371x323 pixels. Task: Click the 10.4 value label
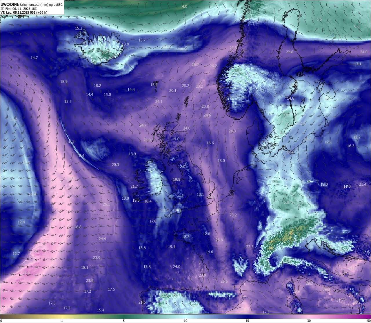point(81,156)
